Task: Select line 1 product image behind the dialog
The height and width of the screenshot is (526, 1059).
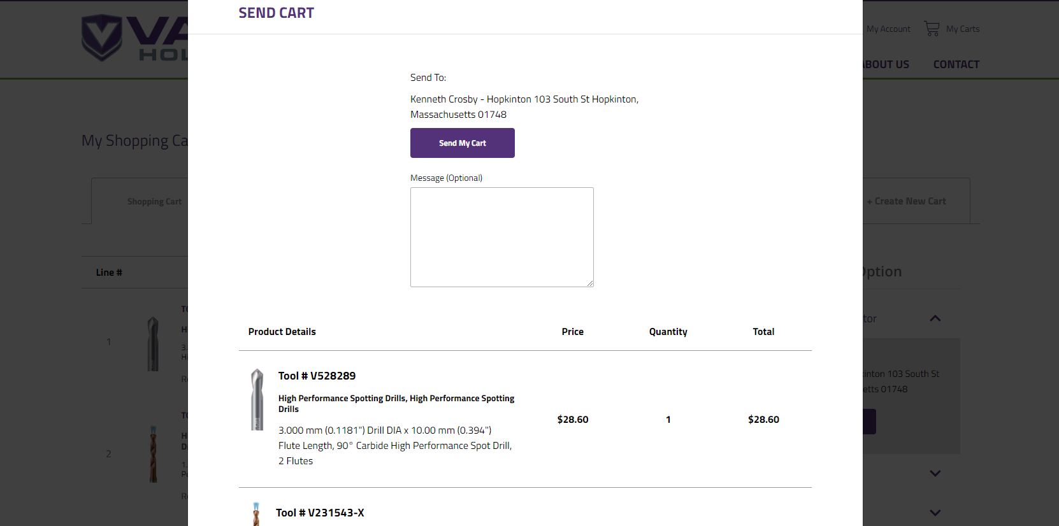Action: point(153,343)
